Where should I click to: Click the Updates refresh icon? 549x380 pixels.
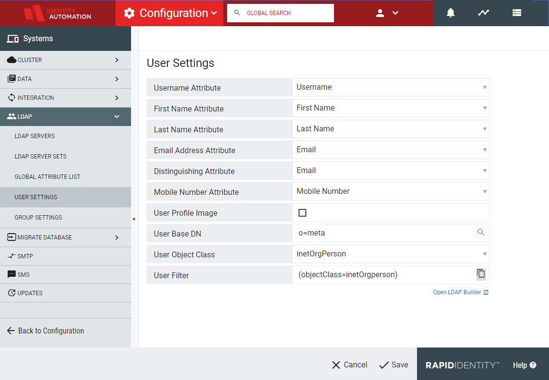click(12, 293)
